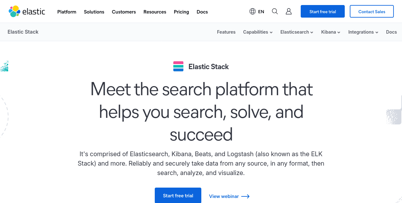
Task: Go to the Pricing page
Action: (181, 12)
